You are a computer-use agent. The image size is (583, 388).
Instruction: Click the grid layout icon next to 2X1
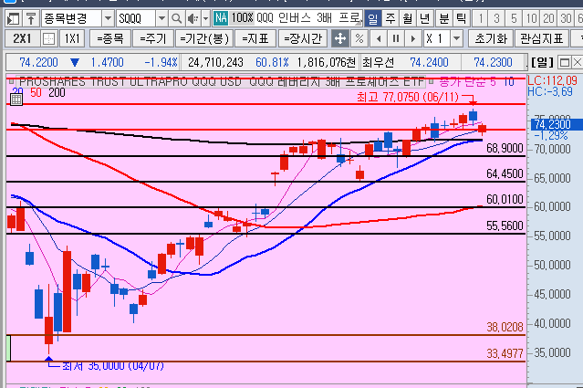click(x=47, y=38)
